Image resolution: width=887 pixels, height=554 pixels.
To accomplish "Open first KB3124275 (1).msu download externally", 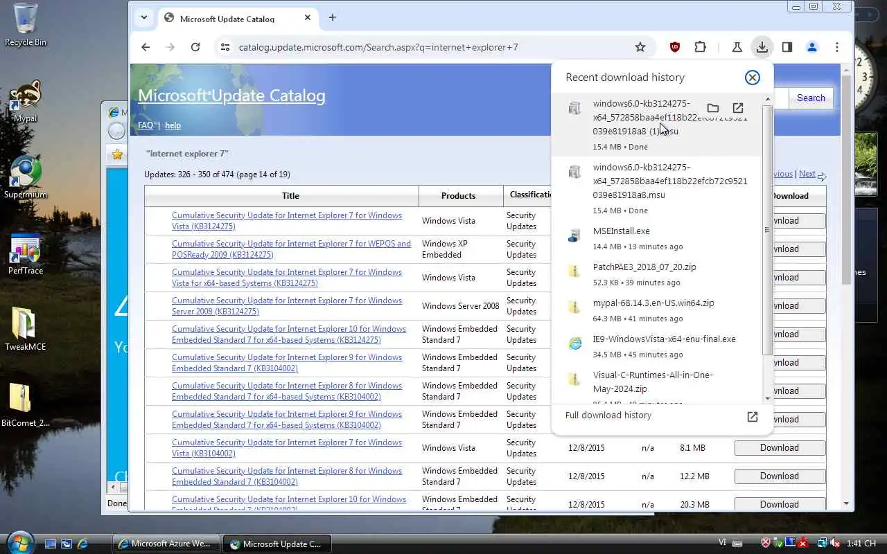I will (x=738, y=108).
